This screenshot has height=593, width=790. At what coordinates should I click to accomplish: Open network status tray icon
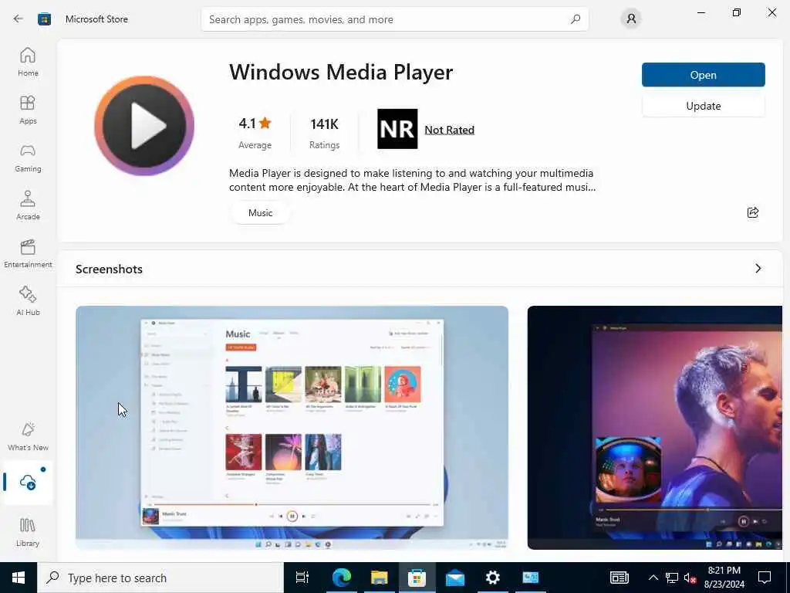[x=672, y=578]
